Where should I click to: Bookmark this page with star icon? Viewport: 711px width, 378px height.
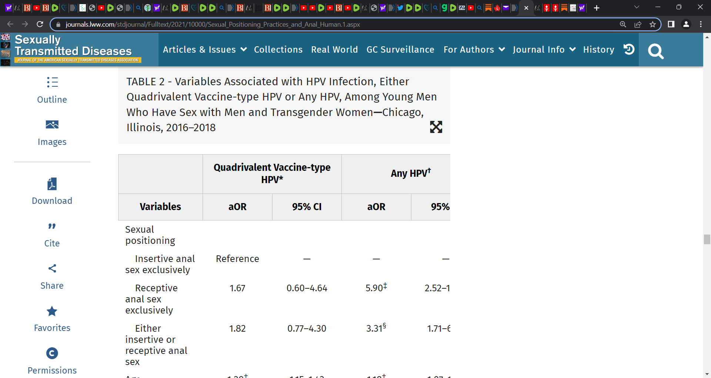click(x=652, y=24)
